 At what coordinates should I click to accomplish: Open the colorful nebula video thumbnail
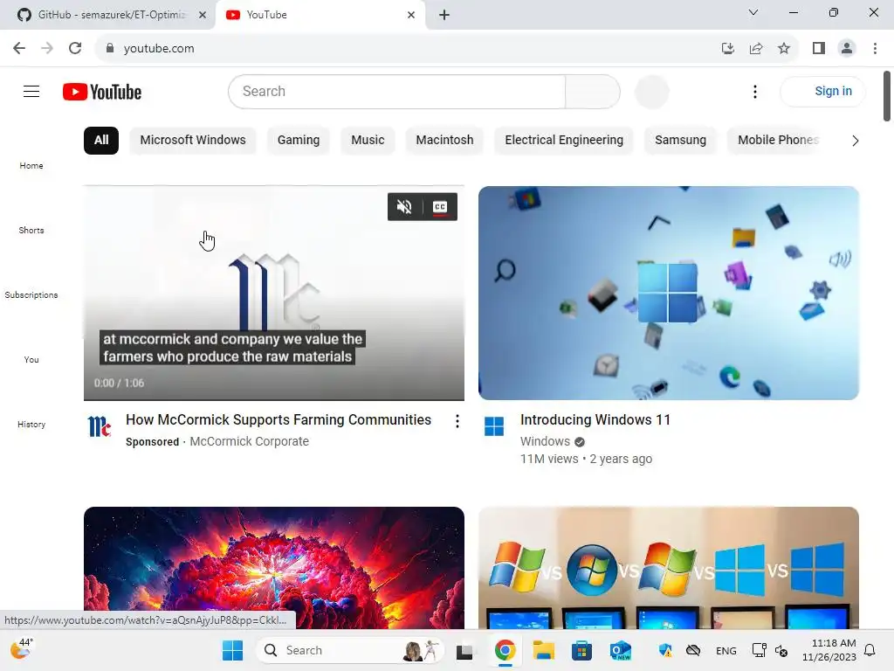click(273, 567)
